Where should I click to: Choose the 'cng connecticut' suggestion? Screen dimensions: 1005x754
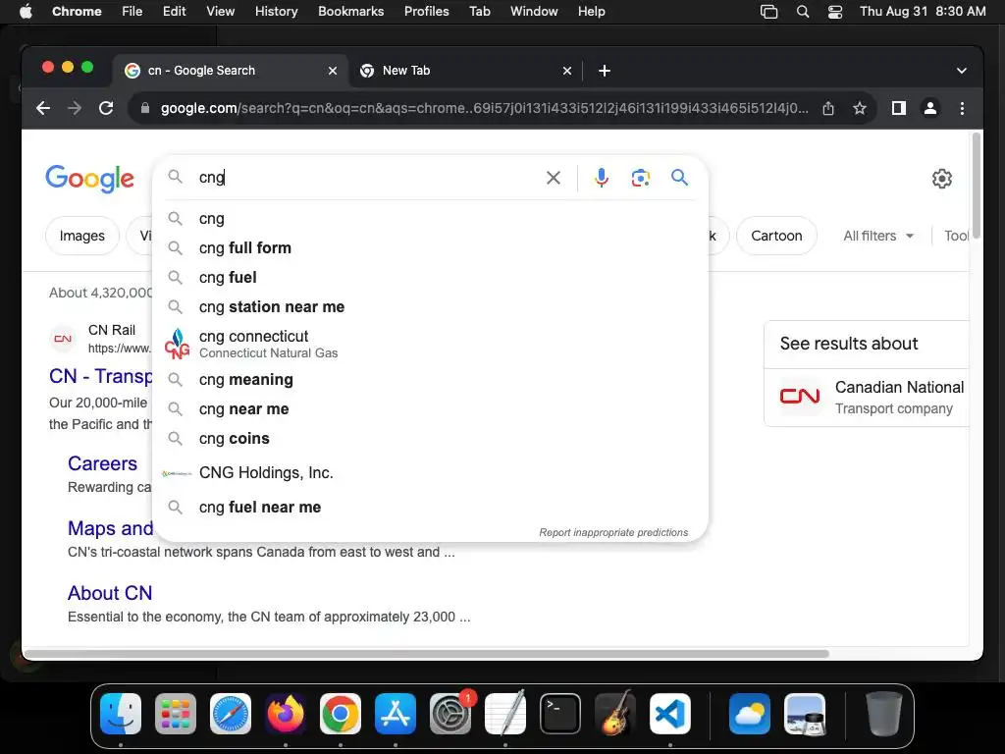pyautogui.click(x=431, y=344)
